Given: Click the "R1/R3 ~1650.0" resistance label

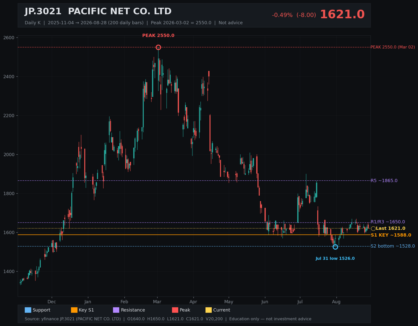Looking at the screenshot, I should click(388, 222).
